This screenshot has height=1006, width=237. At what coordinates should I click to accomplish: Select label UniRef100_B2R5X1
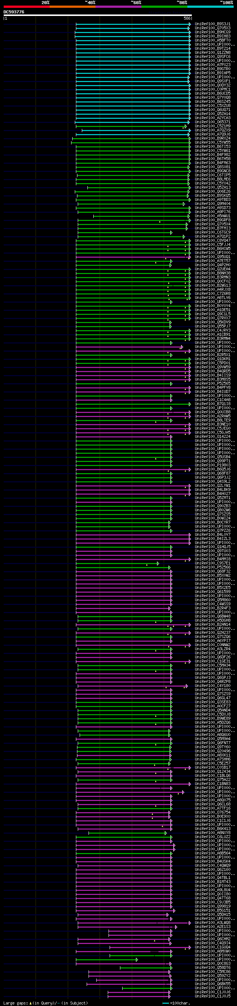(x=213, y=355)
